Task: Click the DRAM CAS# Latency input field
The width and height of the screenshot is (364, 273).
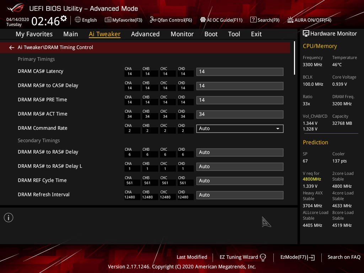Action: click(240, 72)
